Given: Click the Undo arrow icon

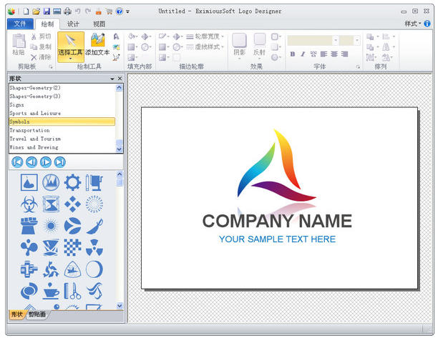Looking at the screenshot, I should tap(78, 11).
